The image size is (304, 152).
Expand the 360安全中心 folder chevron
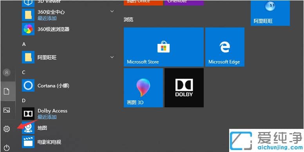click(112, 11)
